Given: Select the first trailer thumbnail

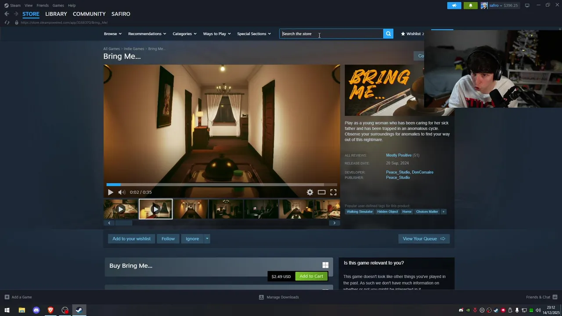Looking at the screenshot, I should [120, 209].
